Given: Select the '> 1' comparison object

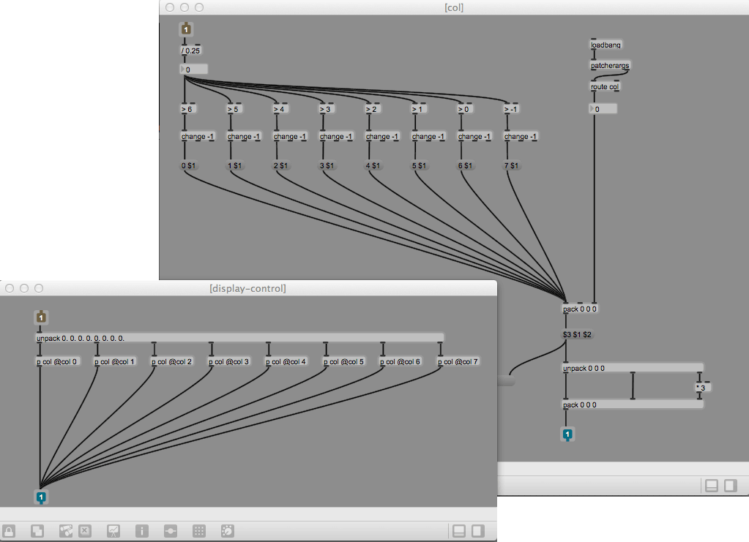Looking at the screenshot, I should (420, 109).
